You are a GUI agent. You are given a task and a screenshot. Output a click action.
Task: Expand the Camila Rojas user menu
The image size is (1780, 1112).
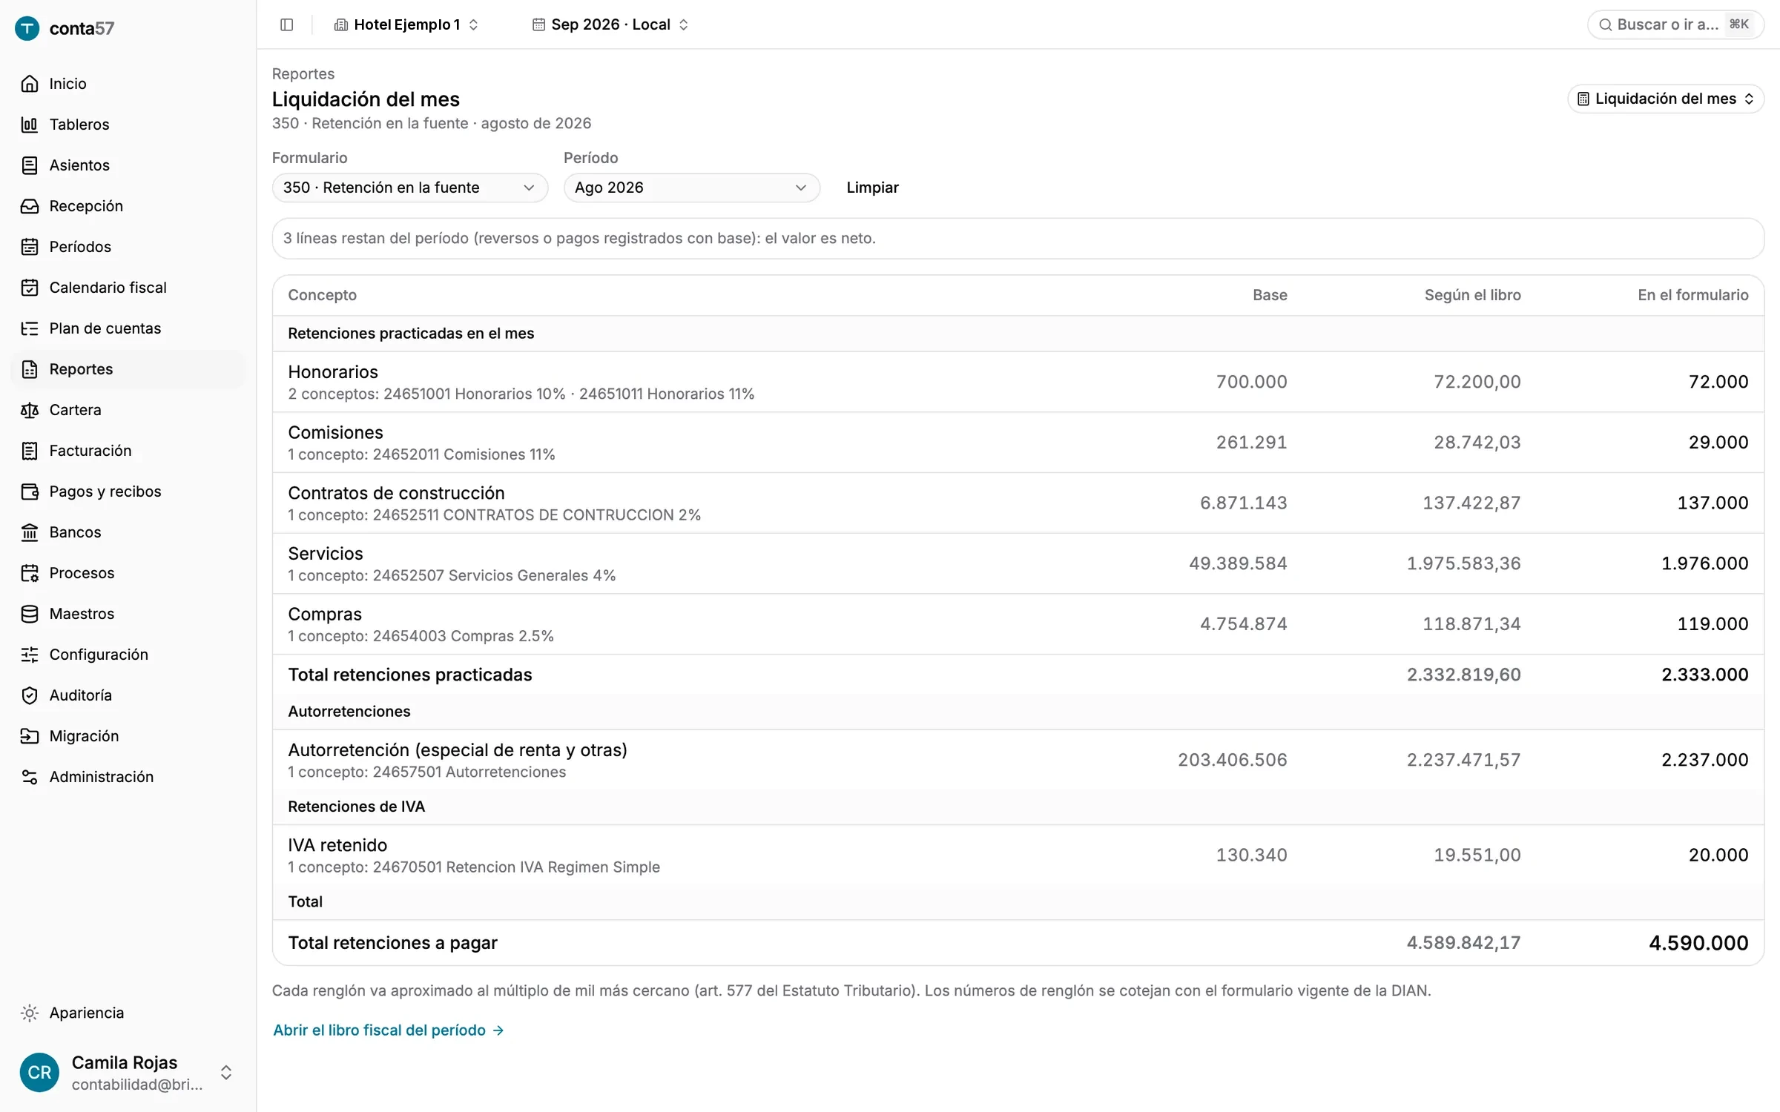point(128,1072)
